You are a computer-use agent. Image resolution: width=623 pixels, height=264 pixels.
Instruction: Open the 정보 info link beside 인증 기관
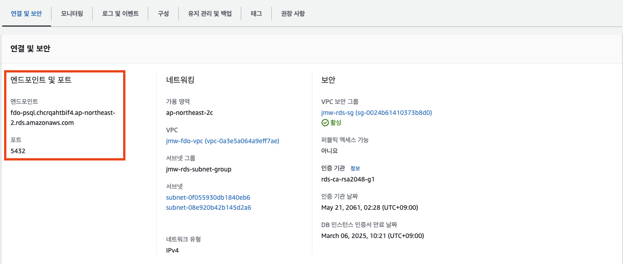click(x=356, y=168)
